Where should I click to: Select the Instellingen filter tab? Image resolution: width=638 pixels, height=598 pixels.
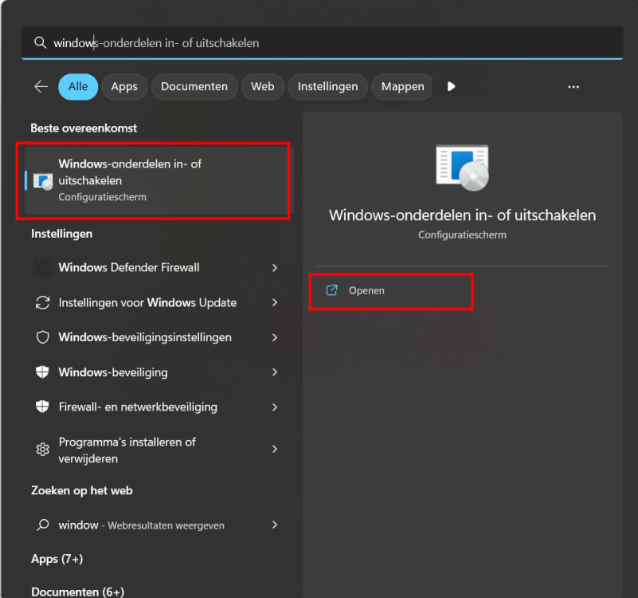pyautogui.click(x=328, y=87)
